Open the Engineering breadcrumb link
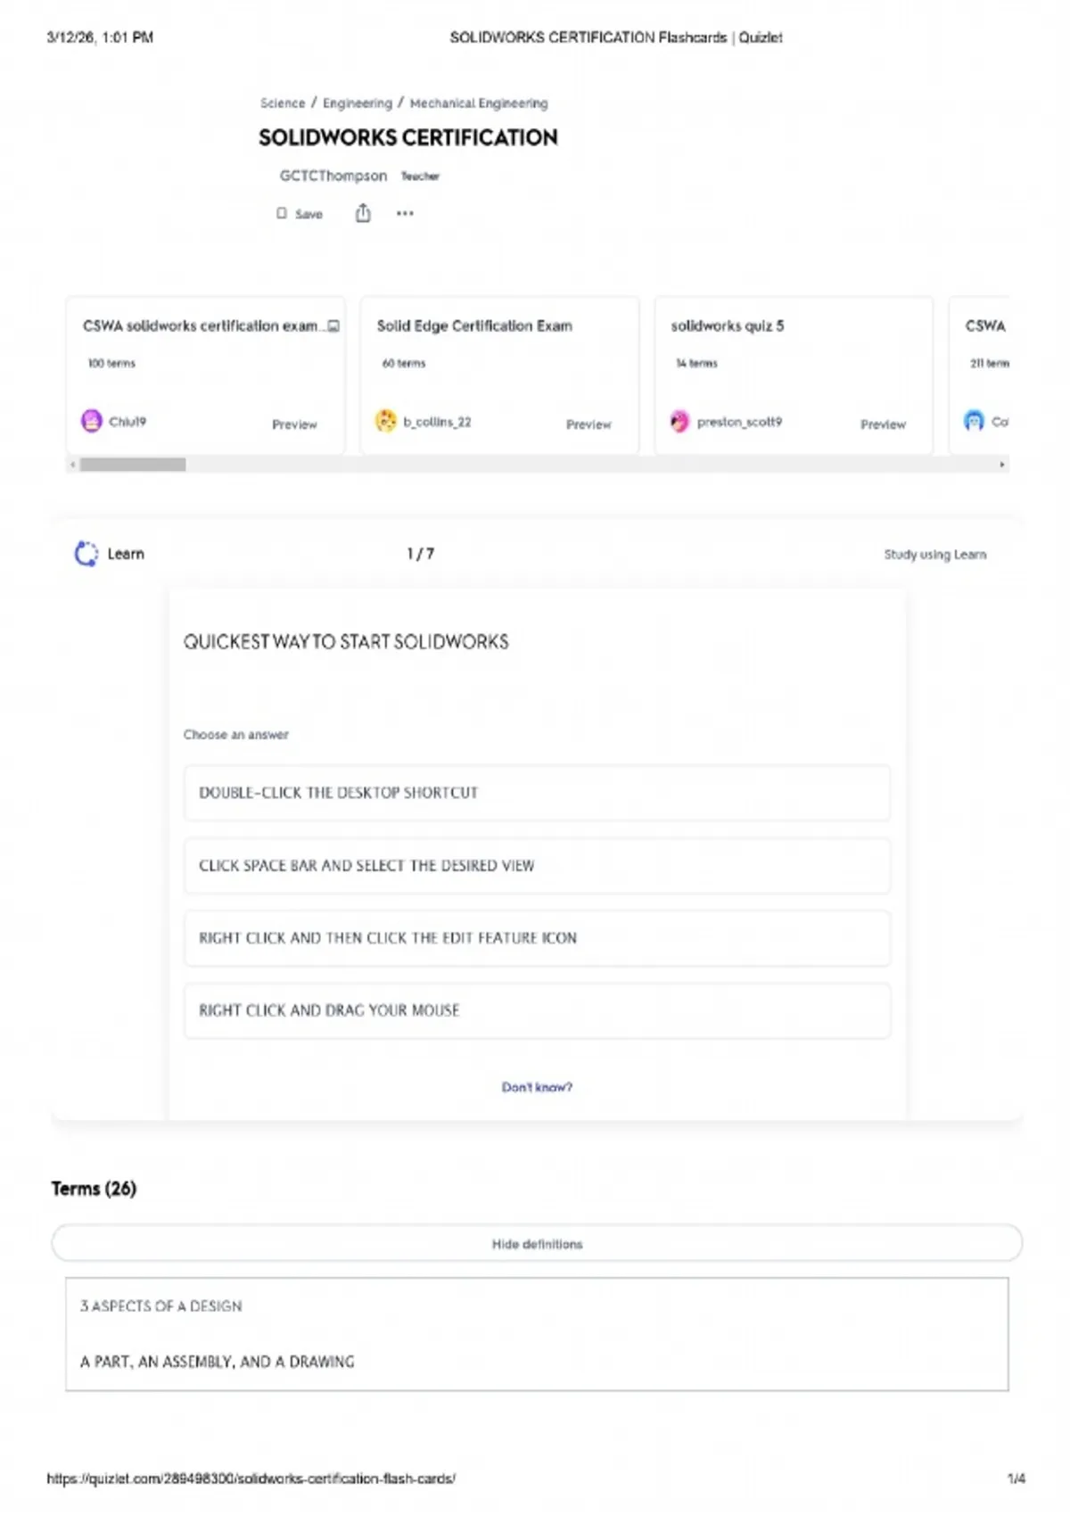1070x1516 pixels. (357, 103)
